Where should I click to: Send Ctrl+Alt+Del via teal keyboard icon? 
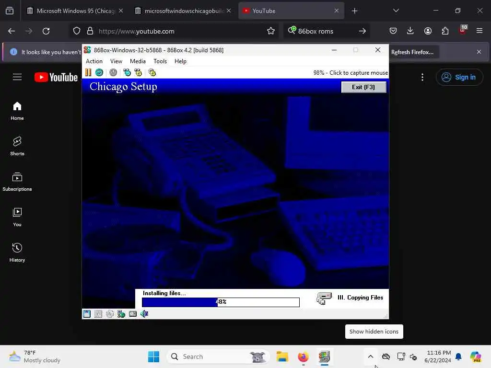pyautogui.click(x=127, y=73)
